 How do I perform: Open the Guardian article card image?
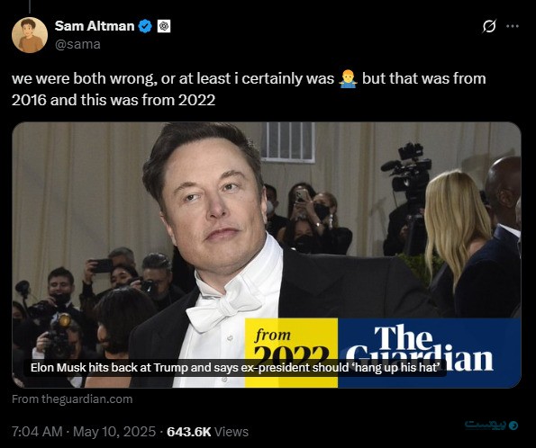(267, 255)
